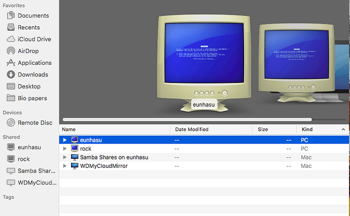Click WDMyCloudMirror Mac icon in list
This screenshot has height=216, width=350.
tap(75, 166)
